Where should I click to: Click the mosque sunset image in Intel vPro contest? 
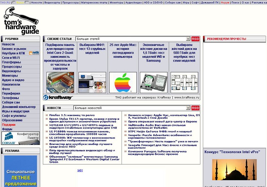coord(234,170)
